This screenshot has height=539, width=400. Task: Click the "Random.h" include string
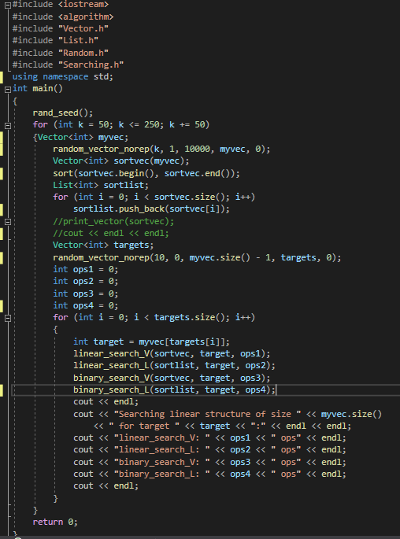tap(83, 53)
